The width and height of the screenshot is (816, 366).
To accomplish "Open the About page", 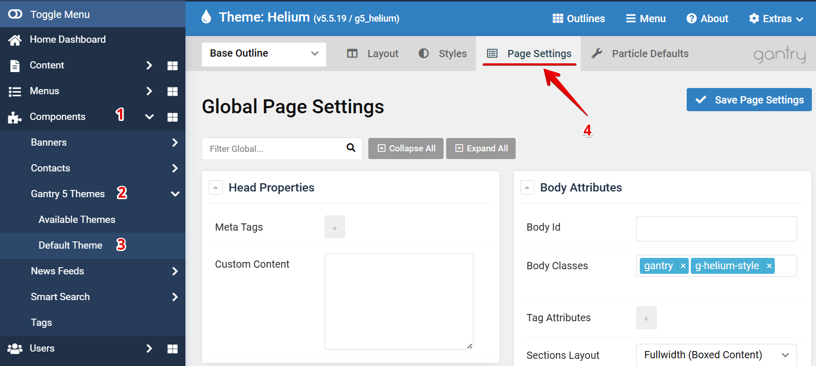I will click(707, 19).
